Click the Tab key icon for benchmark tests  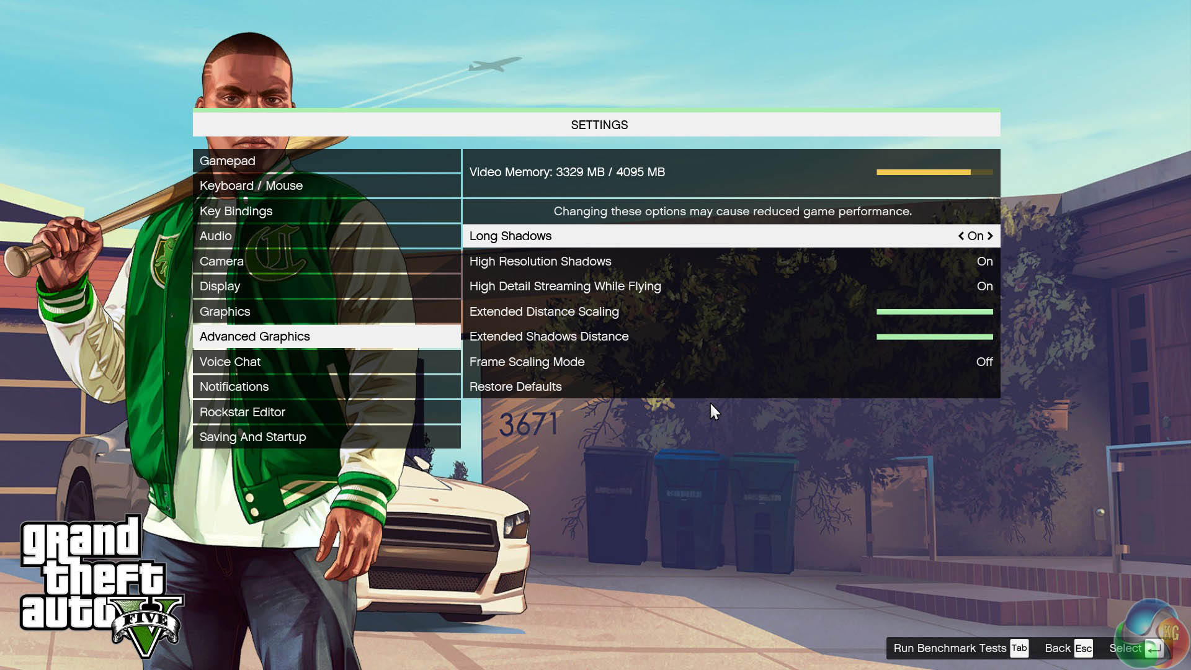click(1019, 648)
